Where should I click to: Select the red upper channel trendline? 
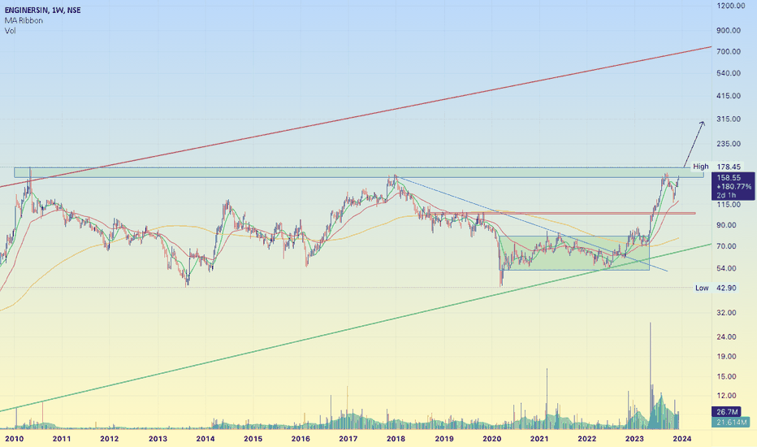click(x=356, y=116)
